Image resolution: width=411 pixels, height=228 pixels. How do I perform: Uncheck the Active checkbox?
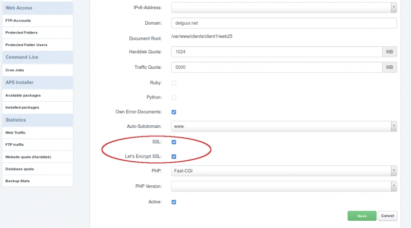(x=174, y=202)
